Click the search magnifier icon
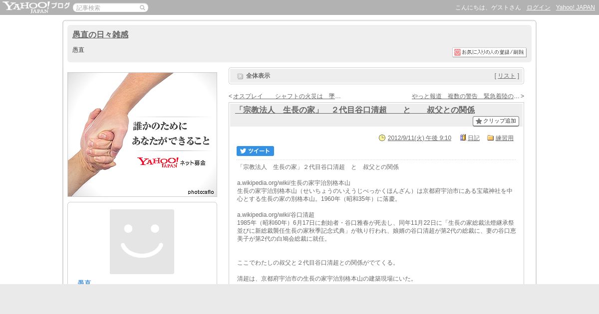 (142, 7)
